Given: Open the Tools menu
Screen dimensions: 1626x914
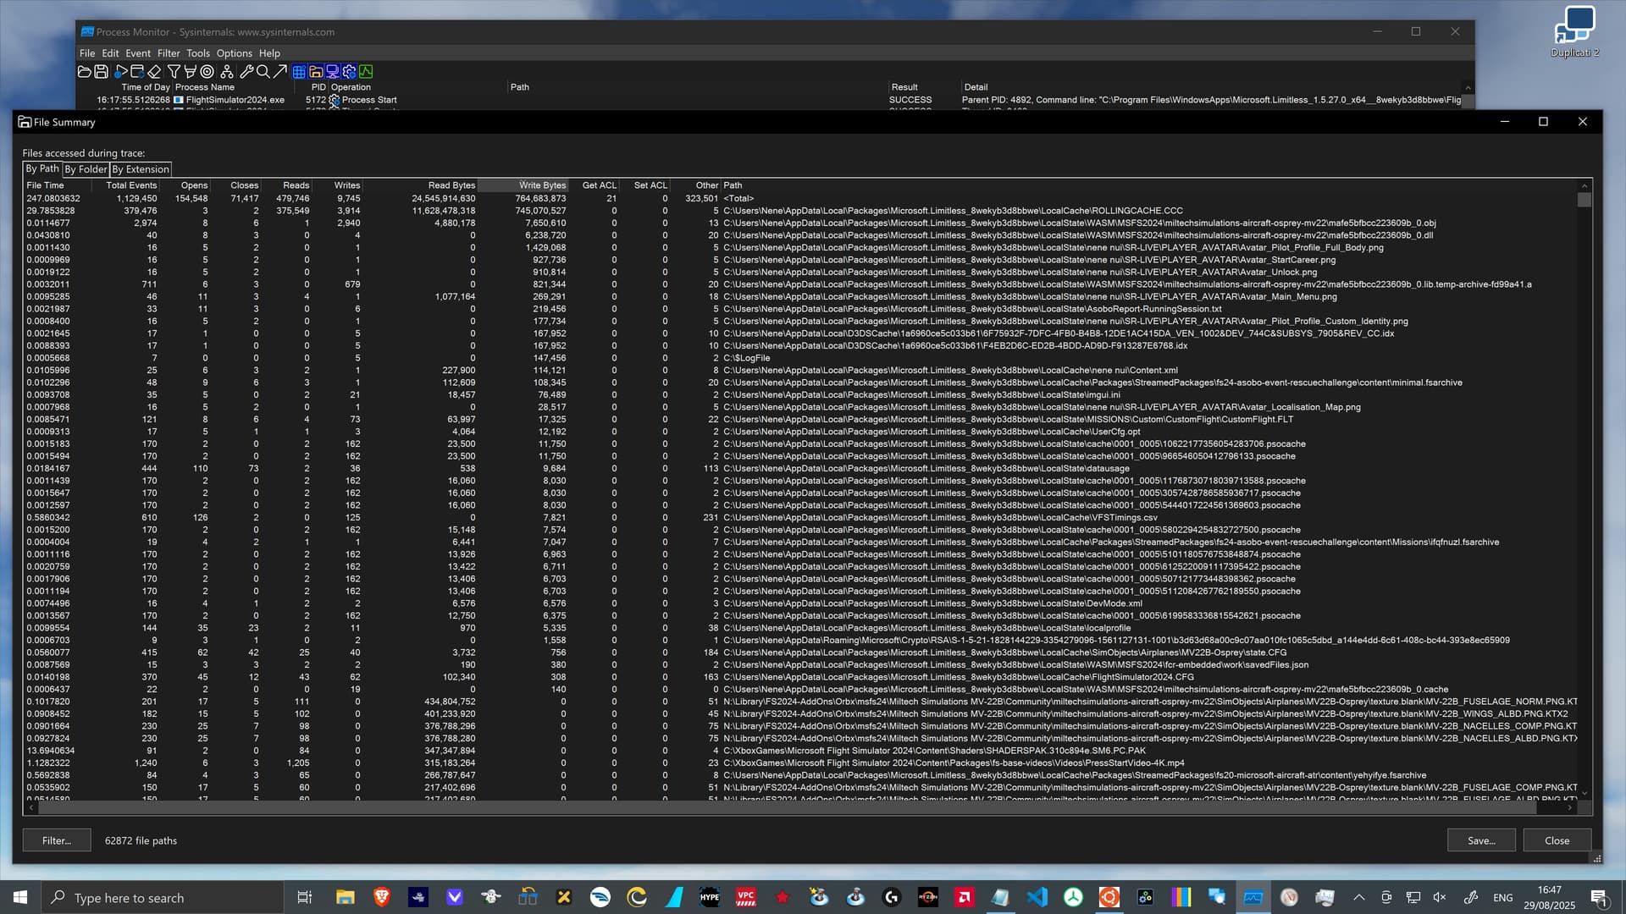Looking at the screenshot, I should tap(198, 52).
